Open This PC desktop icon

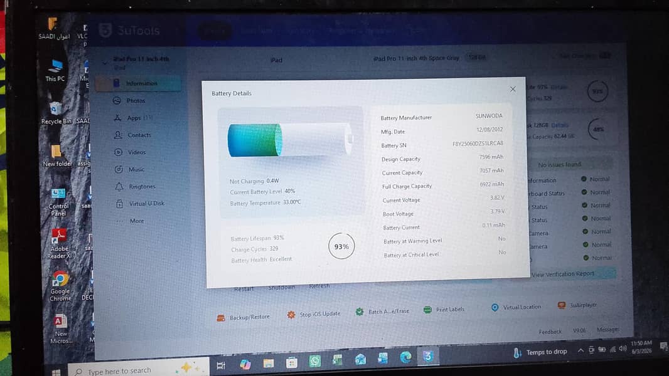coord(55,70)
